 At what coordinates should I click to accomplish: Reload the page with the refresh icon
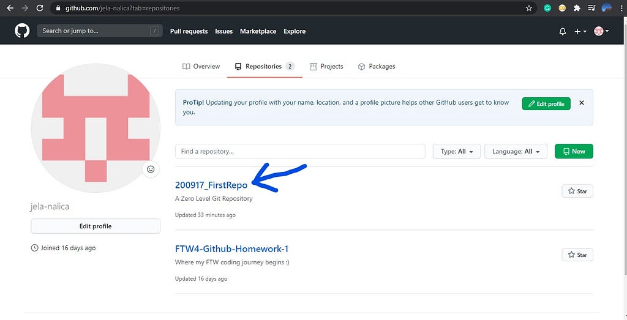pyautogui.click(x=40, y=8)
